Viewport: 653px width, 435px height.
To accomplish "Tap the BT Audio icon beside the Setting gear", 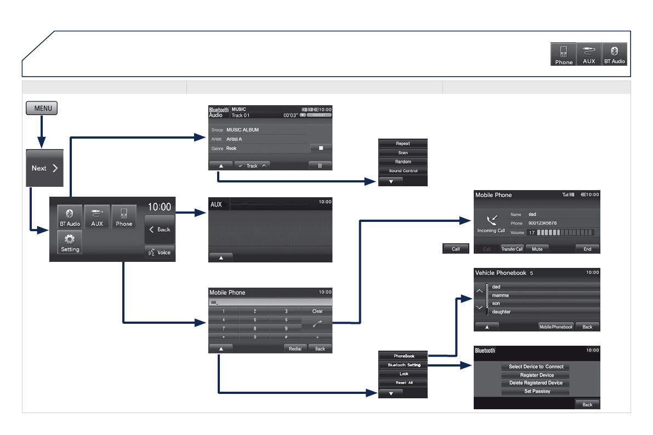I will point(70,217).
